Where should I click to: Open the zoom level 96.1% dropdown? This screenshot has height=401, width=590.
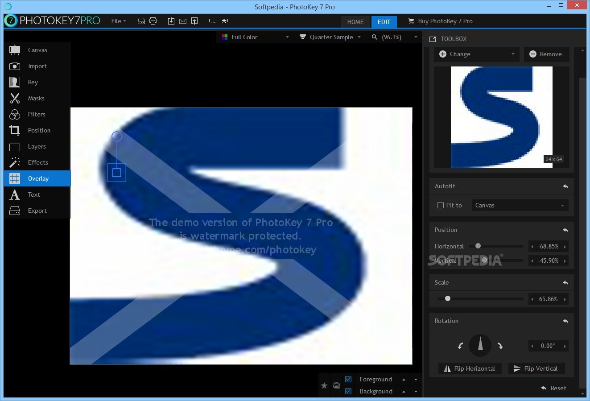coord(395,37)
